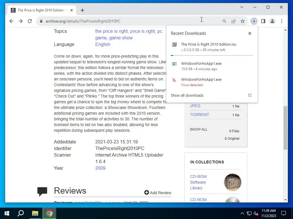This screenshot has width=293, height=219.
Task: Open the 'game show' topic link
Action: [121, 38]
